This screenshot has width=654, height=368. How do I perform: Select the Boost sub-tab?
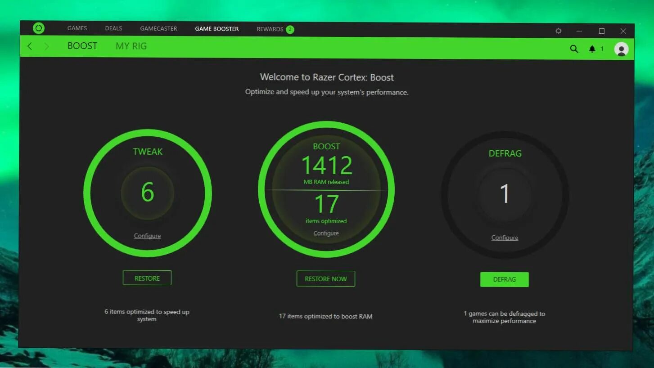(82, 46)
